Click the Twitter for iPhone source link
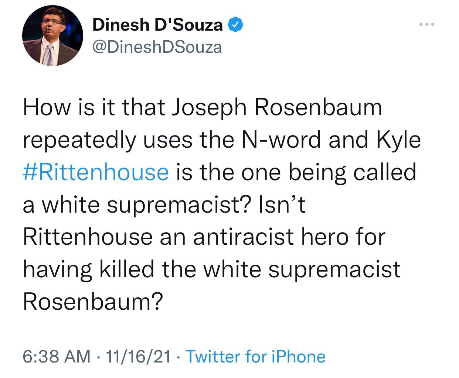Image resolution: width=459 pixels, height=378 pixels. (x=255, y=357)
